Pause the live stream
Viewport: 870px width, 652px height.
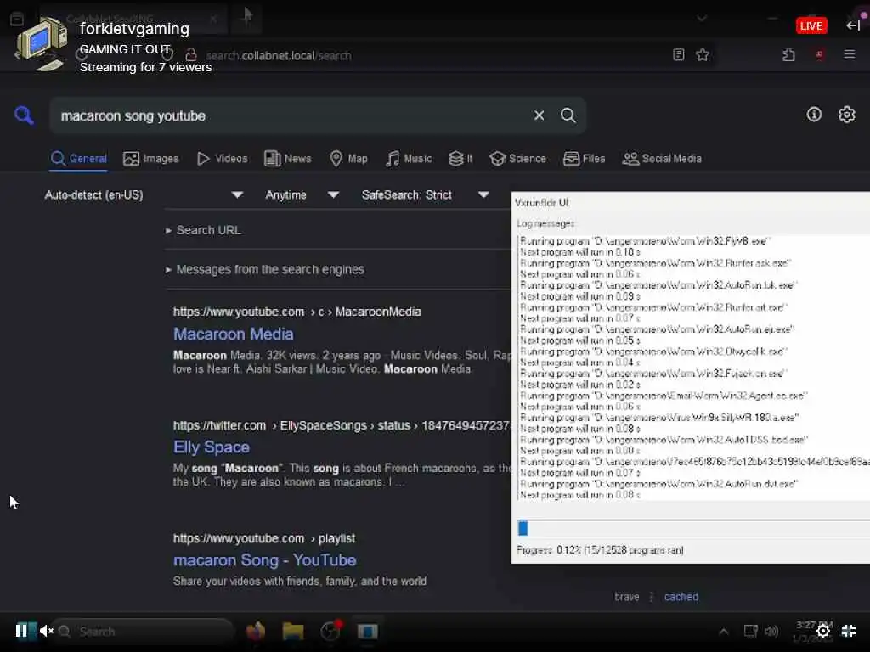pos(21,631)
